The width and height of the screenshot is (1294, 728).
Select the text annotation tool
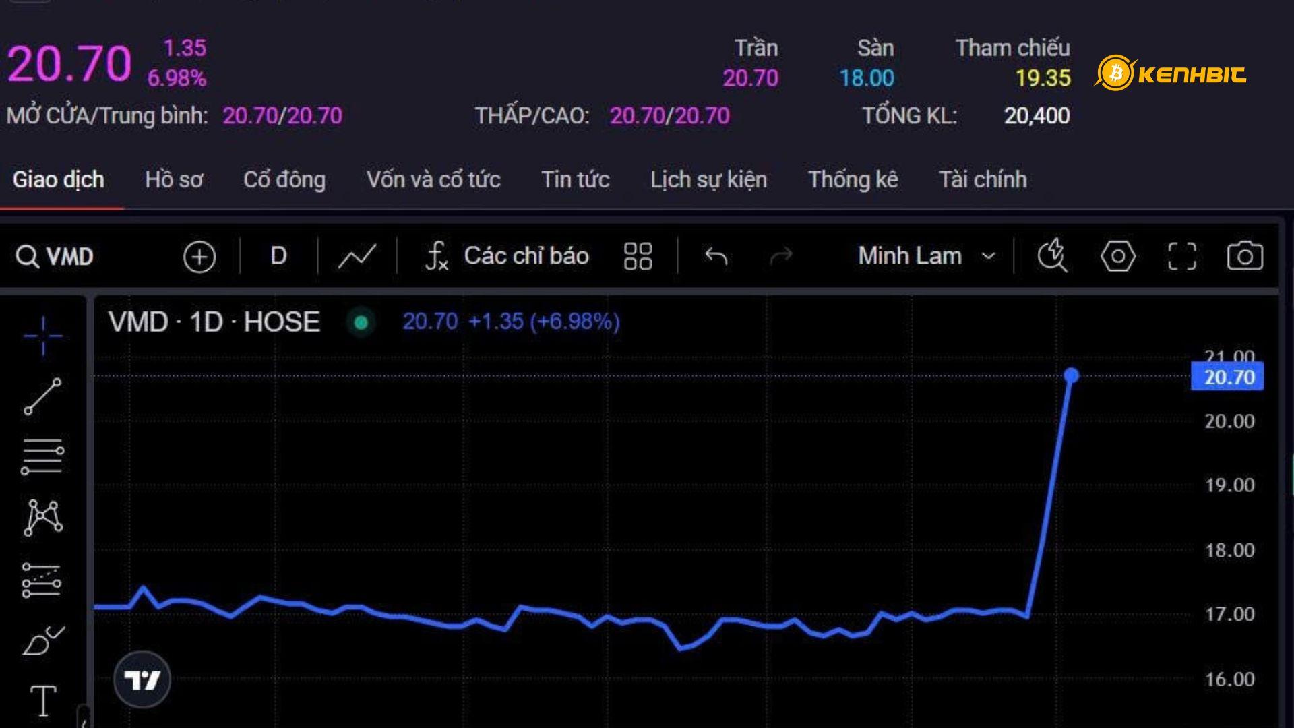42,701
